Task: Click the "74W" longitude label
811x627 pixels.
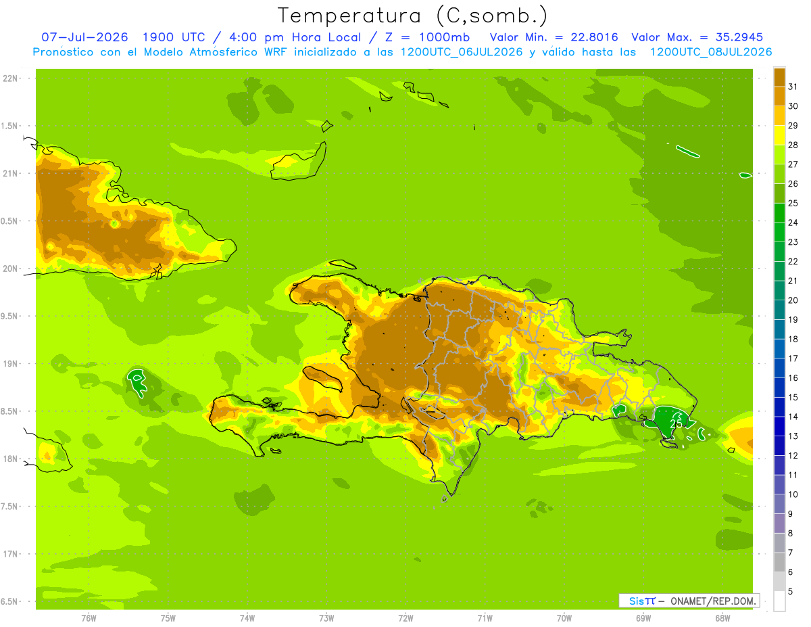Action: click(x=247, y=618)
